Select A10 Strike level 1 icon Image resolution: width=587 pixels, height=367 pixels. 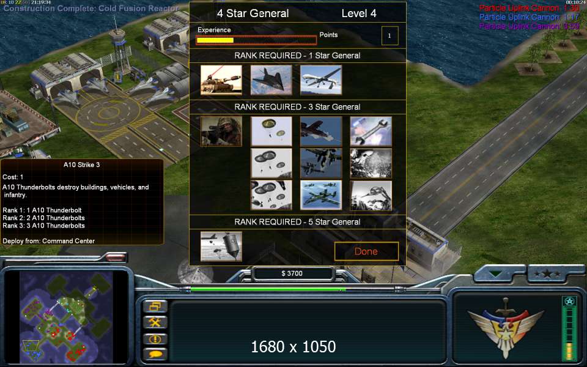321,131
